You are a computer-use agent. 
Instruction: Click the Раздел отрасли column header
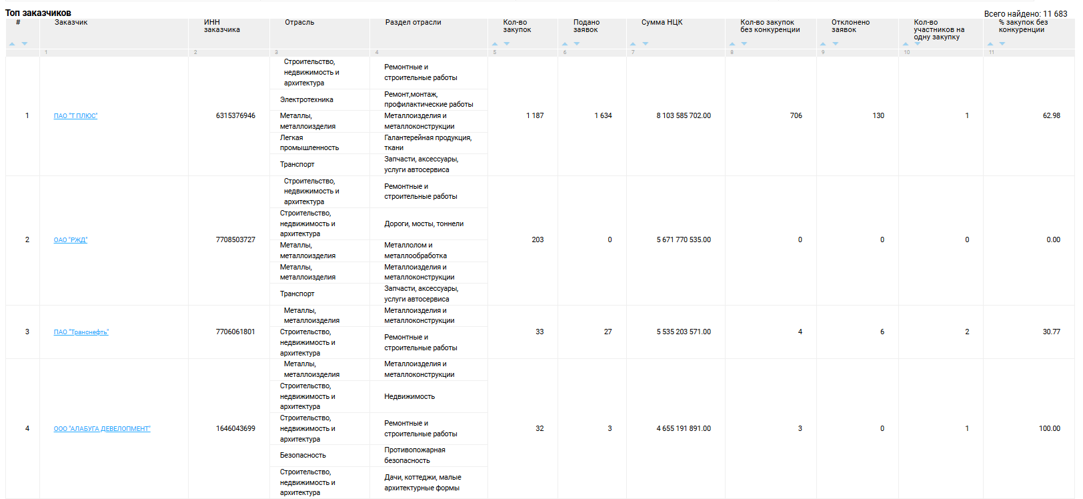[413, 23]
